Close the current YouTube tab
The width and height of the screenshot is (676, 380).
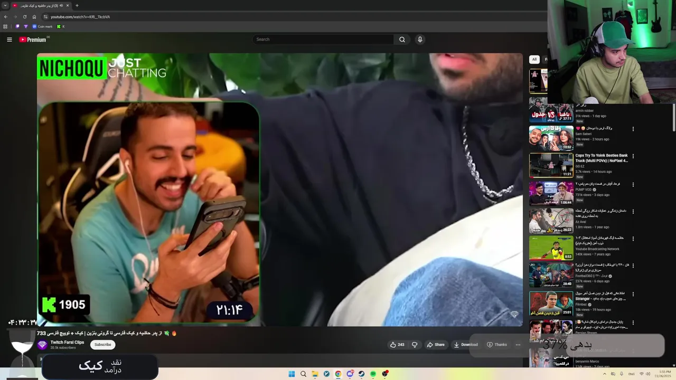click(68, 5)
